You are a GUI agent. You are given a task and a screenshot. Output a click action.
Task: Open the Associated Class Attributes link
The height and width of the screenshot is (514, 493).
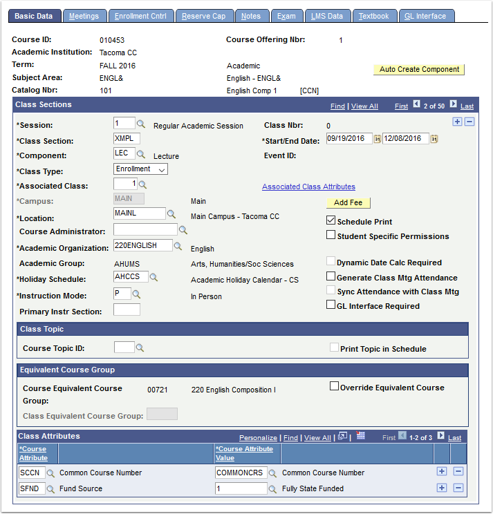(308, 187)
